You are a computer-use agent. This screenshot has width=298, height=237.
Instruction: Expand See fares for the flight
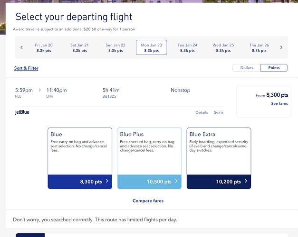[x=279, y=103]
